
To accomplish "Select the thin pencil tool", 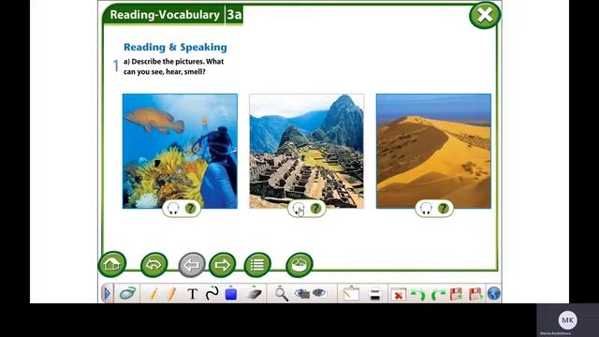I will (x=153, y=294).
